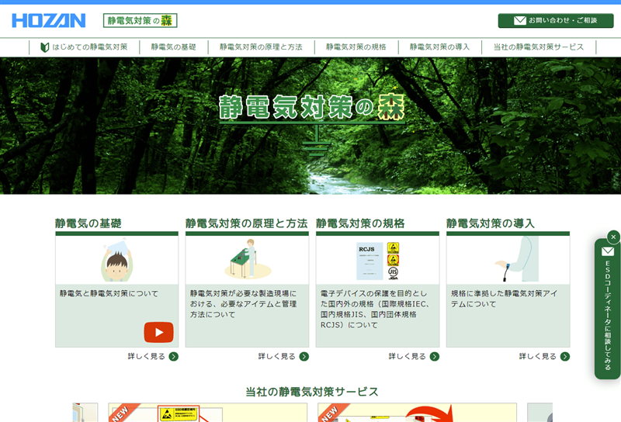The width and height of the screenshot is (621, 422).
Task: Click arrow icon under 静電気の基礎 card
Action: click(173, 357)
